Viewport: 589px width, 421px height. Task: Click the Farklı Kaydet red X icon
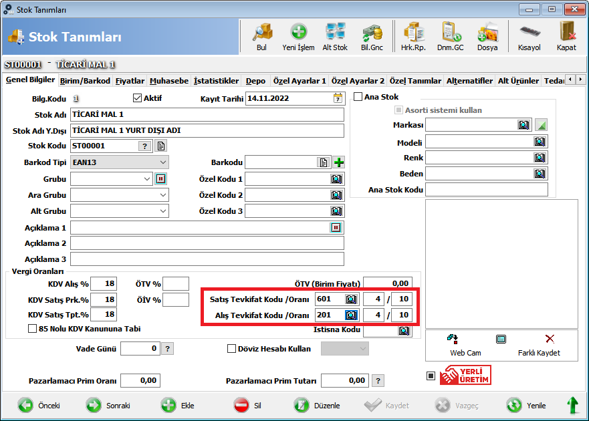click(x=550, y=339)
